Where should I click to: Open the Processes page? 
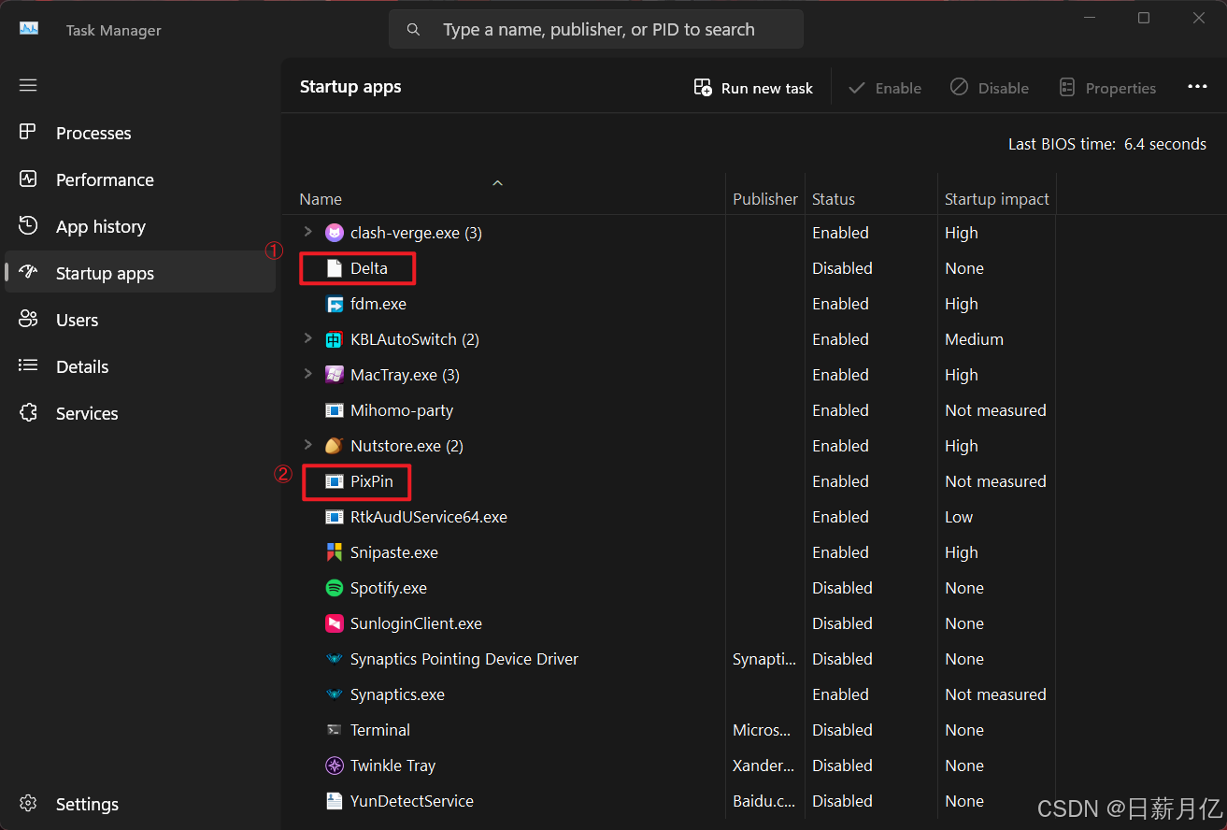(140, 133)
